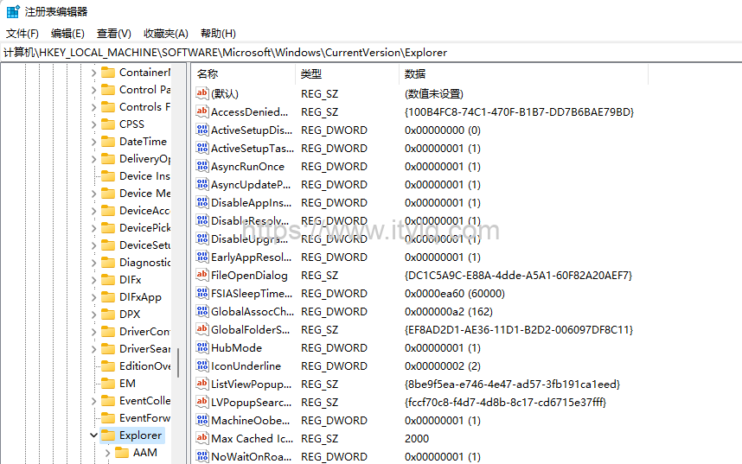Click REG_SZ type of FileOpenDialog row
742x464 pixels.
tap(319, 276)
